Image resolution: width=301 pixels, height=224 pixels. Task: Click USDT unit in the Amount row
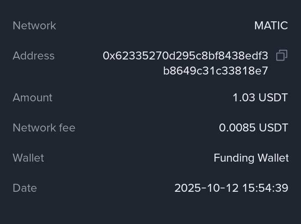273,98
